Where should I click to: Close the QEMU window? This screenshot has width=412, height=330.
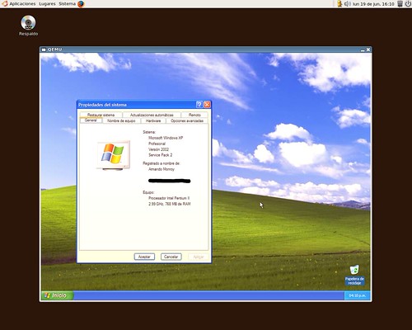coord(368,49)
